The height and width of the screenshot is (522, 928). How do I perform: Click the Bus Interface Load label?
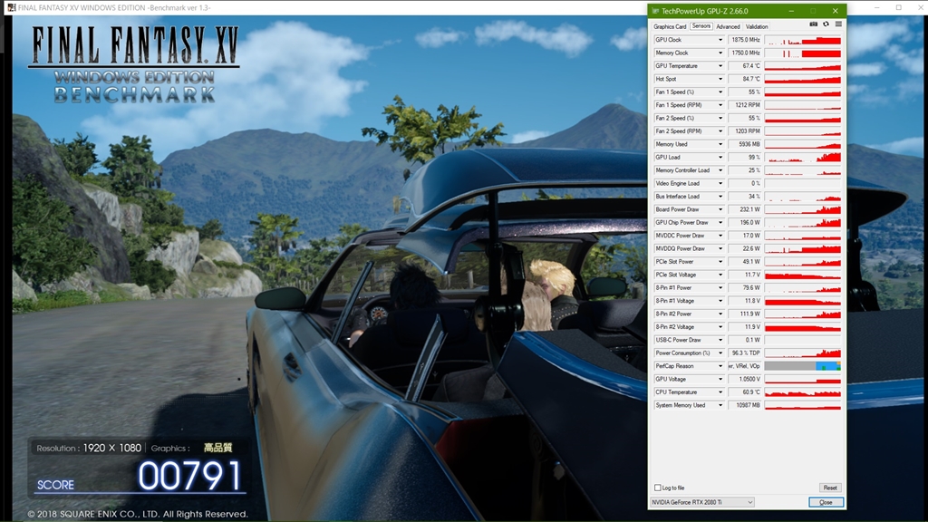click(678, 197)
